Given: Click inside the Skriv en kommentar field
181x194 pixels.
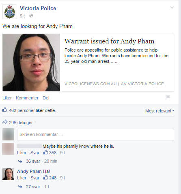Looking at the screenshot, I should [95, 134].
